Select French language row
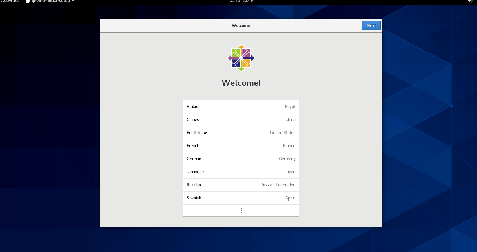 (241, 146)
